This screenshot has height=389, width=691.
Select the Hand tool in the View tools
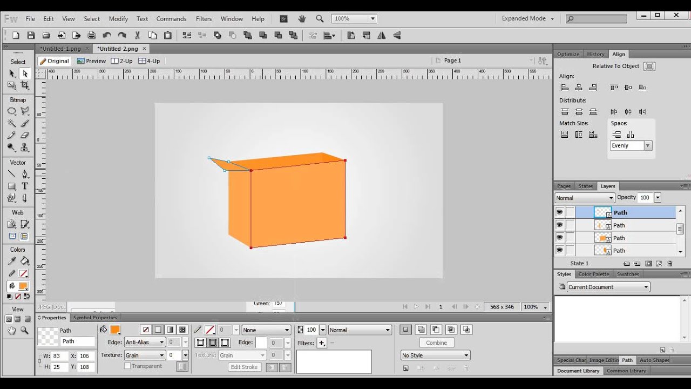pyautogui.click(x=12, y=331)
